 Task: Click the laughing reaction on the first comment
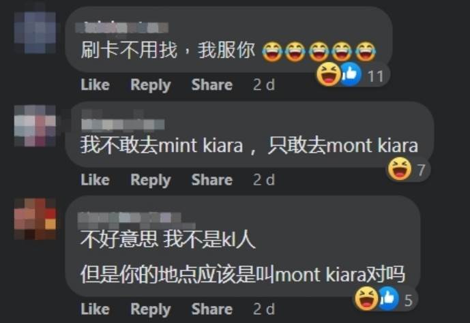click(x=328, y=74)
